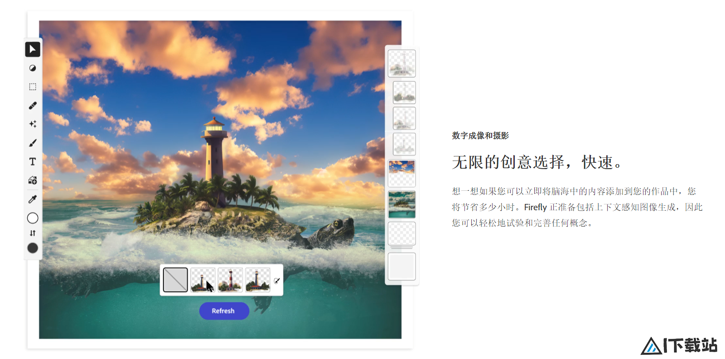725x359 pixels.
Task: Select the middle of three indented layer thumbnails
Action: 404,118
